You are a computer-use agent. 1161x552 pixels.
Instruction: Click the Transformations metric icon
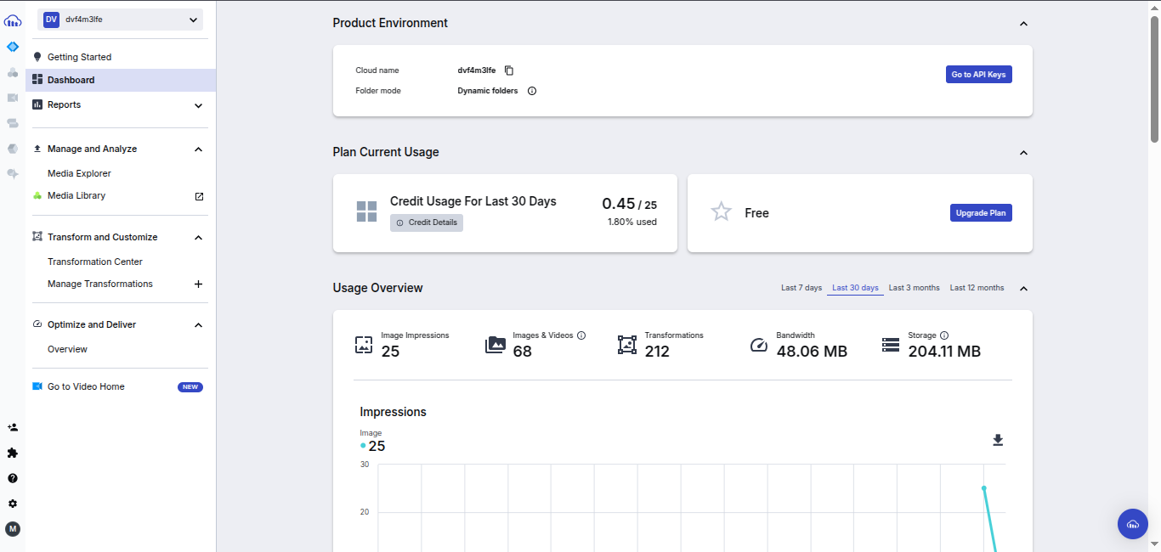627,345
